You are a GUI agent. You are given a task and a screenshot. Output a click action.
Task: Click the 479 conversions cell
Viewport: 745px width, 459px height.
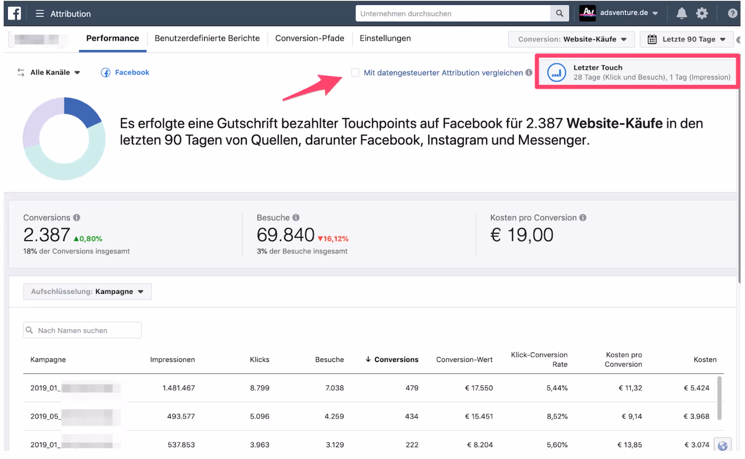pyautogui.click(x=412, y=388)
